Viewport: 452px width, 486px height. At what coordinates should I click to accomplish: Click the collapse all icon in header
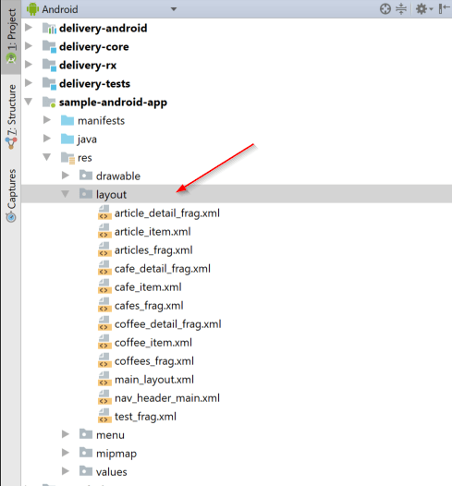click(x=401, y=9)
